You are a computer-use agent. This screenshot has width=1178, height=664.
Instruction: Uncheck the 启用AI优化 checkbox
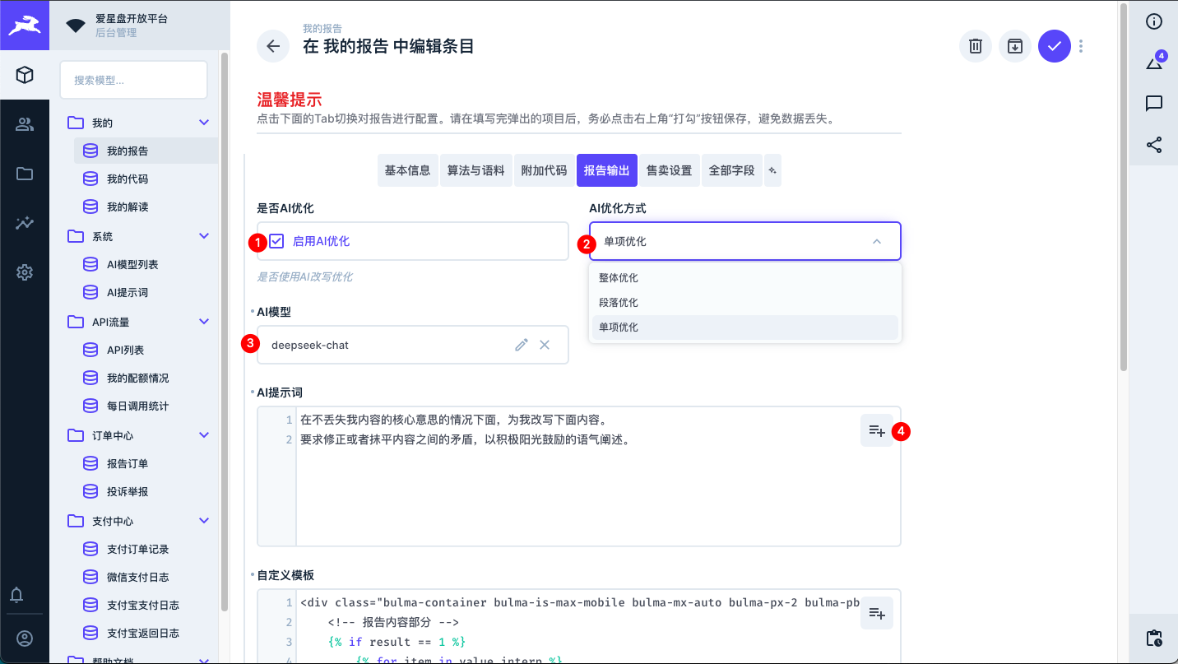(277, 241)
